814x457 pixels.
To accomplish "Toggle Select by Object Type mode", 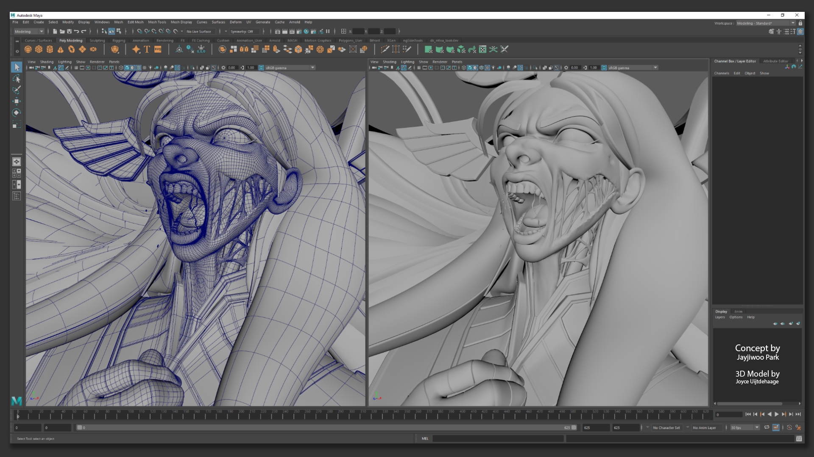I will pos(112,31).
